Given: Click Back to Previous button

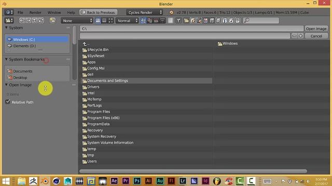Looking at the screenshot, I should [x=98, y=12].
